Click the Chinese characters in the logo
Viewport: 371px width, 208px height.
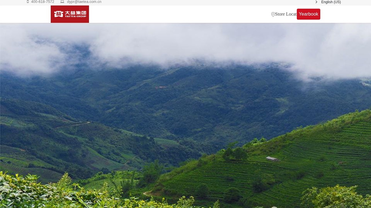(75, 13)
